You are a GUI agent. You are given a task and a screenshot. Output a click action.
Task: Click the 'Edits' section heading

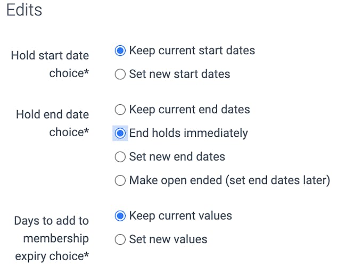point(24,10)
